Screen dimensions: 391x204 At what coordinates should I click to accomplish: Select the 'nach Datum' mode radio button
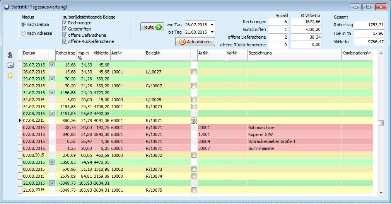[24, 24]
